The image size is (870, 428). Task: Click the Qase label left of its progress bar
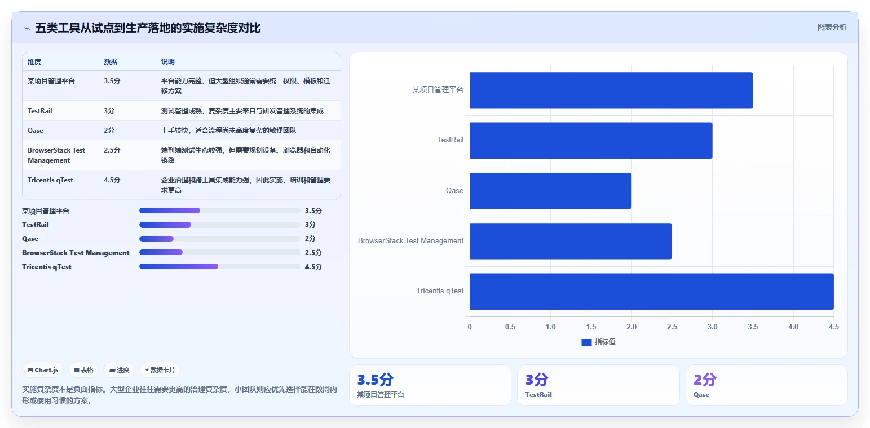30,239
